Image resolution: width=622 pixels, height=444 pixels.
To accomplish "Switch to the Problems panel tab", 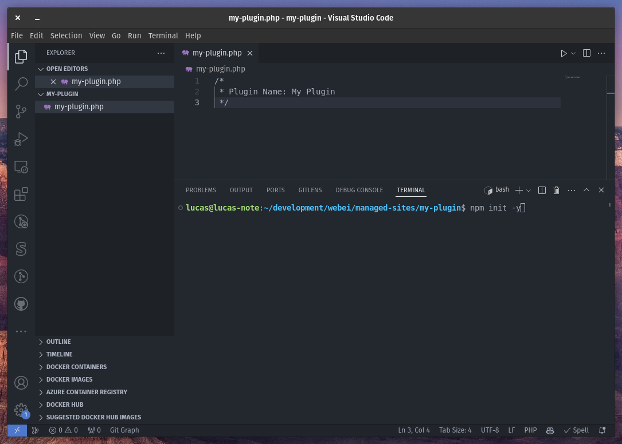I will (x=201, y=190).
